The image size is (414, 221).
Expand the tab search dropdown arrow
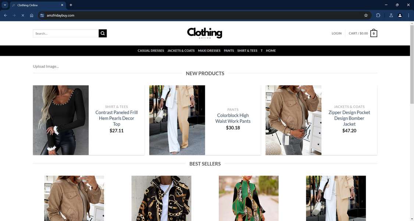[5, 5]
